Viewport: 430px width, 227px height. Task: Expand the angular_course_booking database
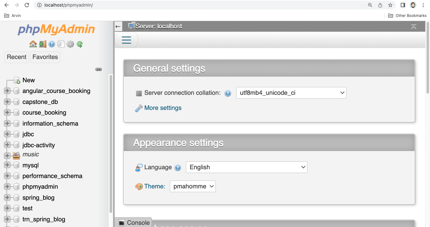point(7,91)
